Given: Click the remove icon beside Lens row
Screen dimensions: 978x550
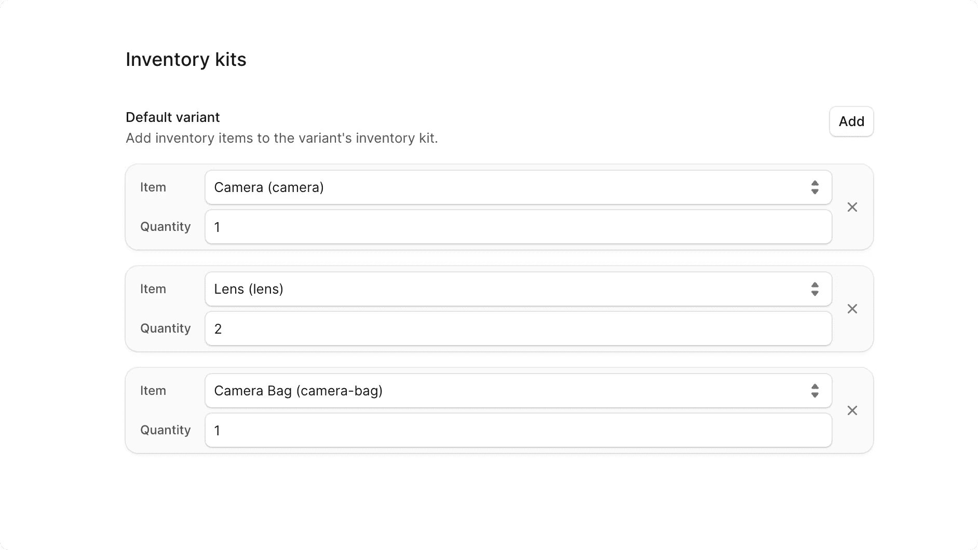Looking at the screenshot, I should pos(852,308).
